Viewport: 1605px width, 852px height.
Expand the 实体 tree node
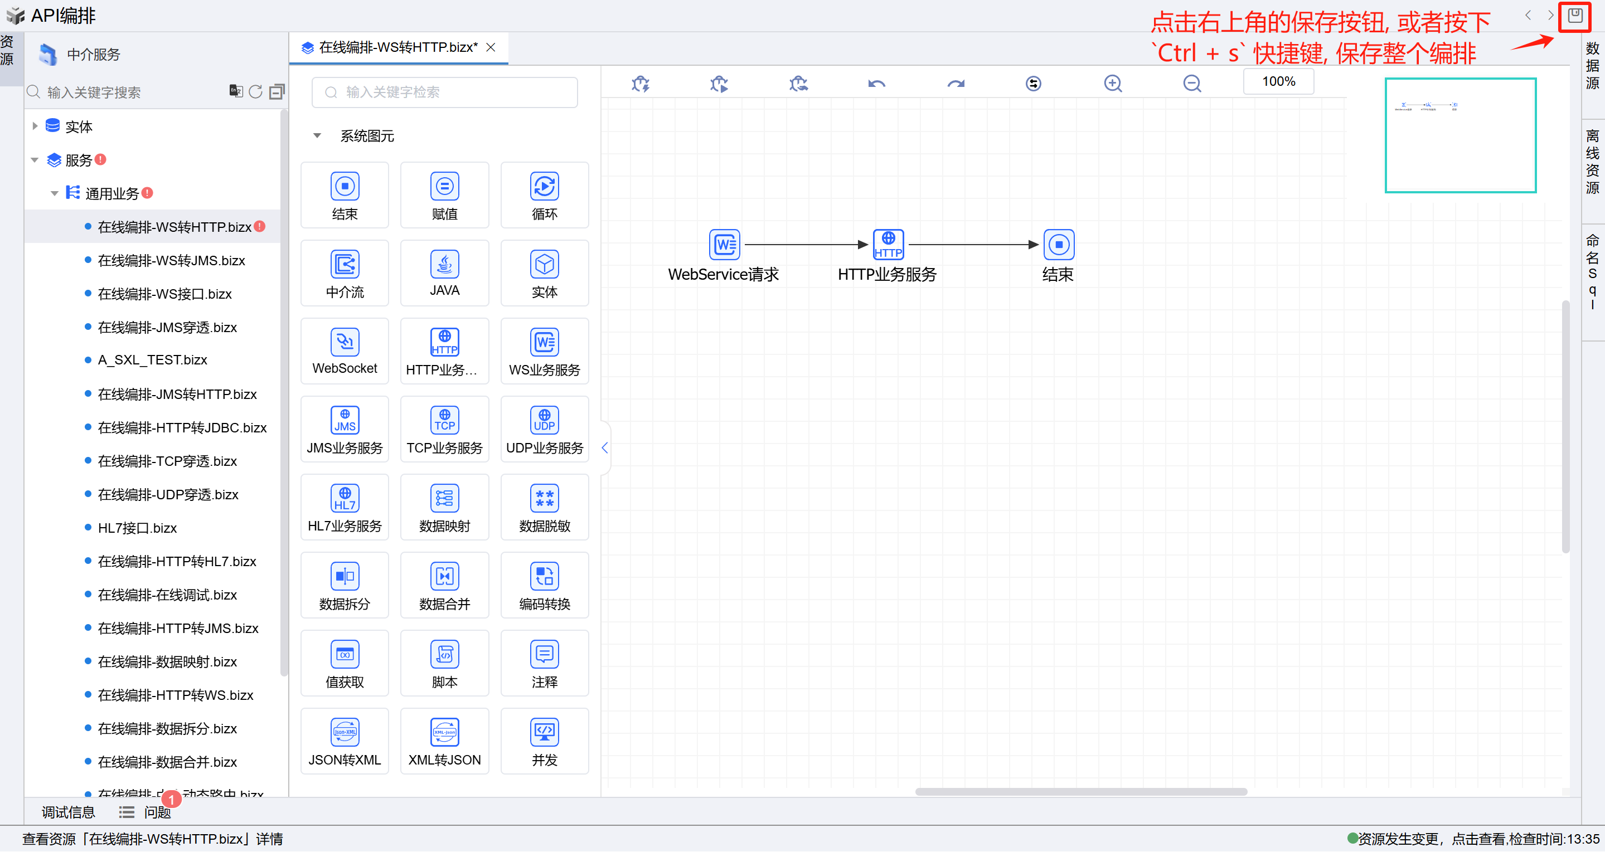pos(35,126)
